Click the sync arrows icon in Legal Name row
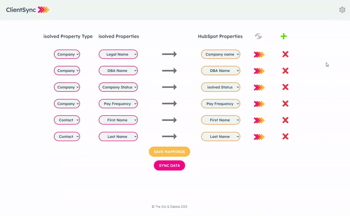The width and height of the screenshot is (350, 216). (259, 54)
